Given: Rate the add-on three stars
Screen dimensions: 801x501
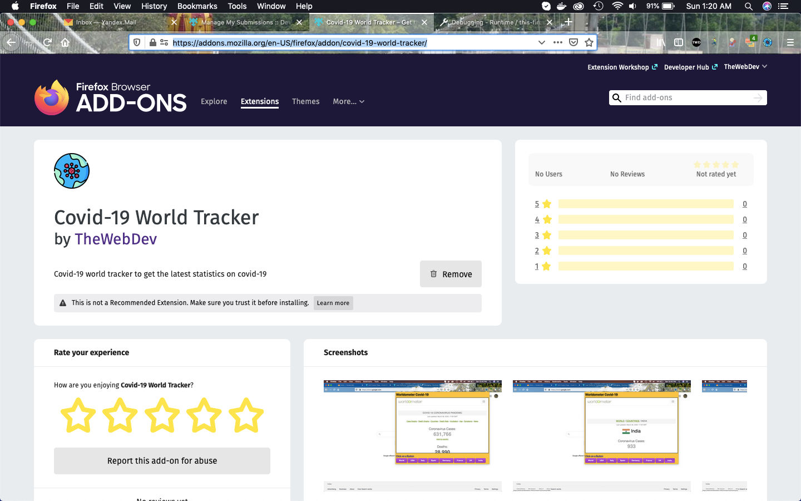Looking at the screenshot, I should [x=162, y=415].
